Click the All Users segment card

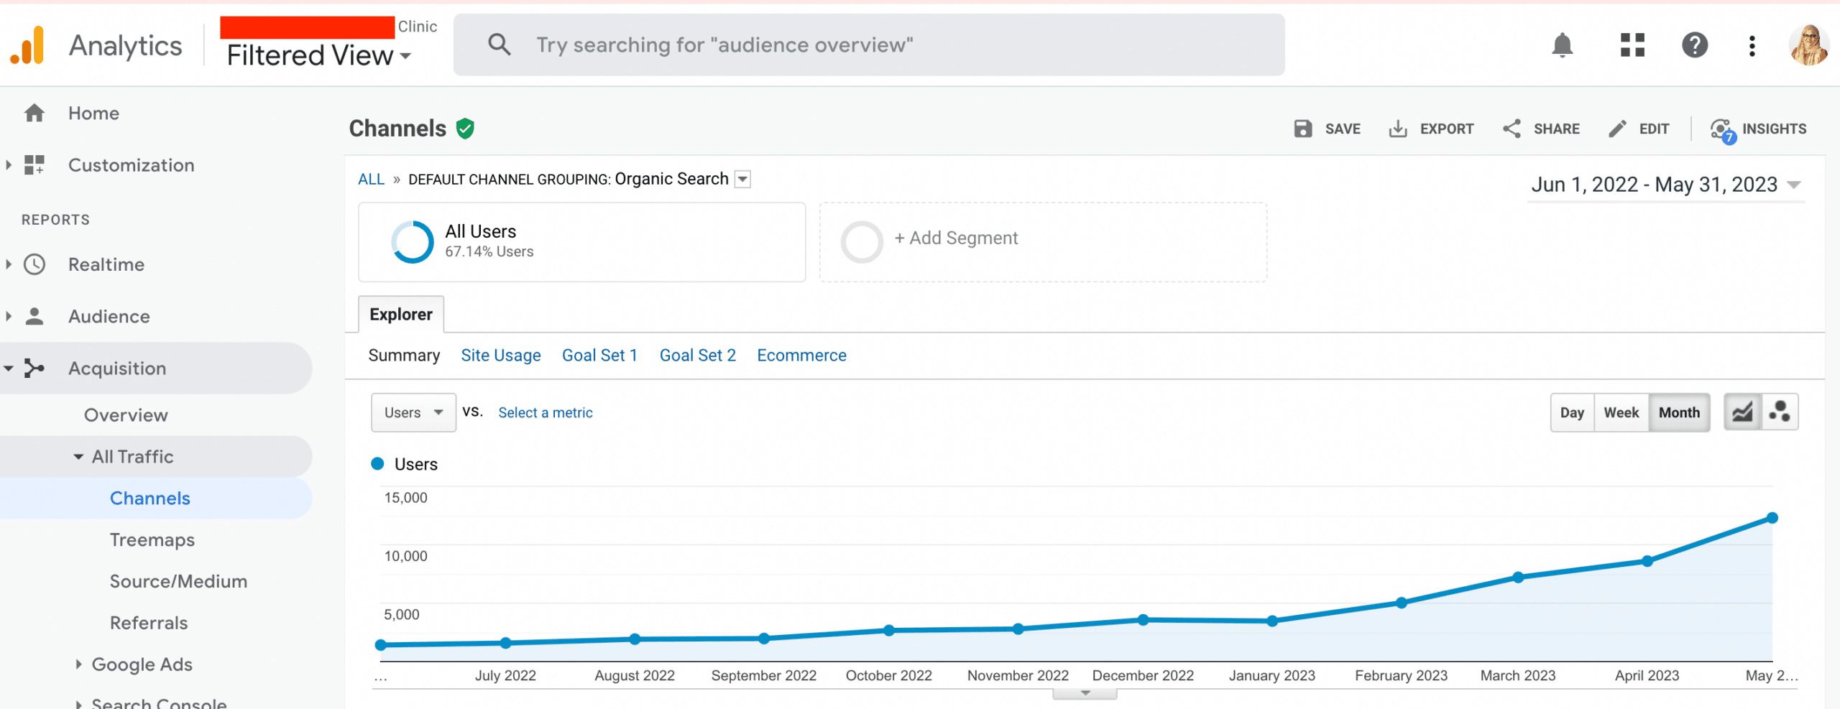point(582,242)
